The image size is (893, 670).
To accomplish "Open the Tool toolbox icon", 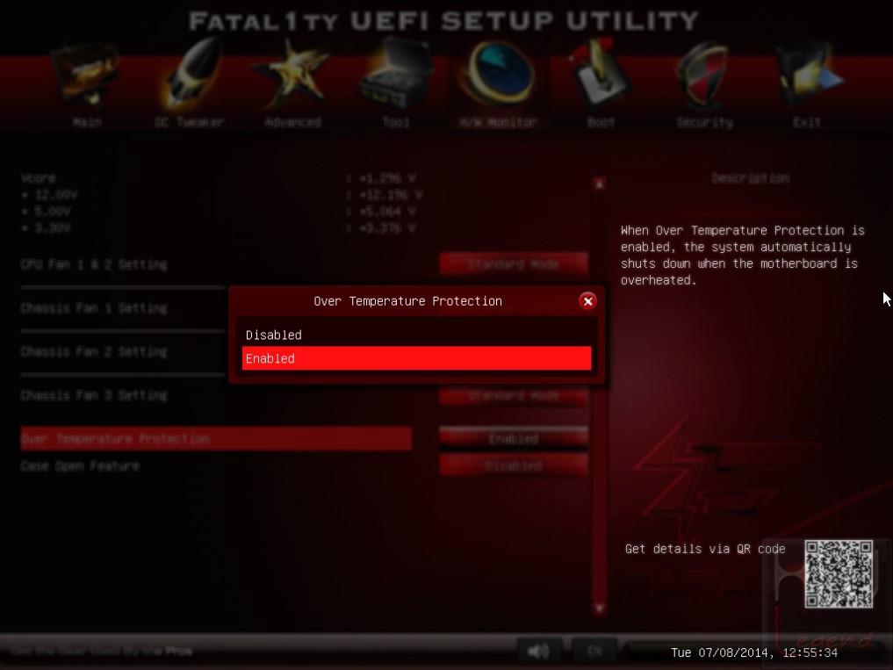I will tap(396, 76).
